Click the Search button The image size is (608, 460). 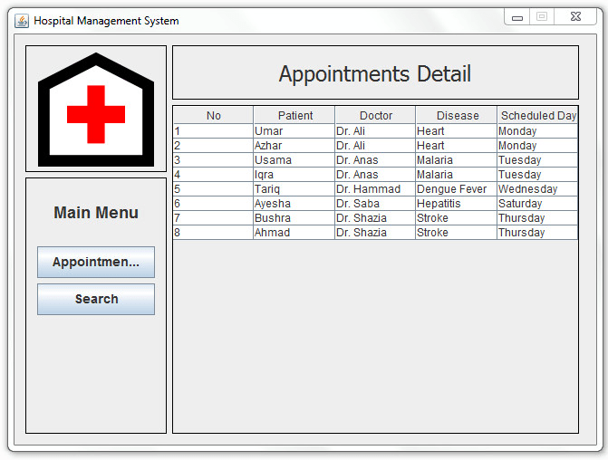(x=96, y=299)
